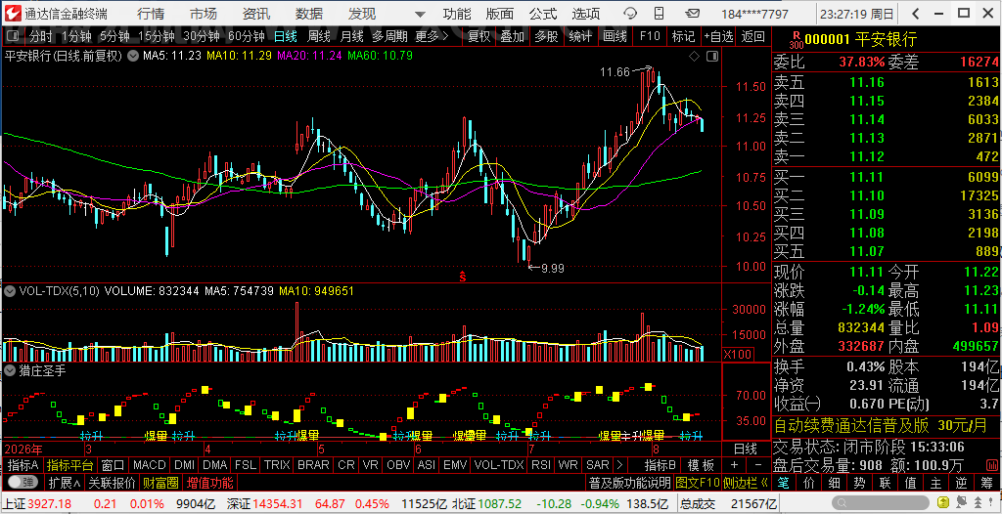1002x514 pixels.
Task: Open the 公式 menu
Action: pyautogui.click(x=542, y=14)
